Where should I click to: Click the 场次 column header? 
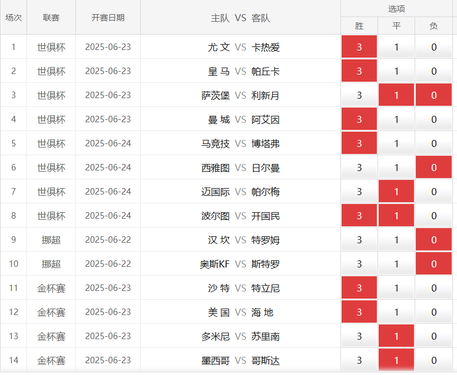click(x=14, y=18)
